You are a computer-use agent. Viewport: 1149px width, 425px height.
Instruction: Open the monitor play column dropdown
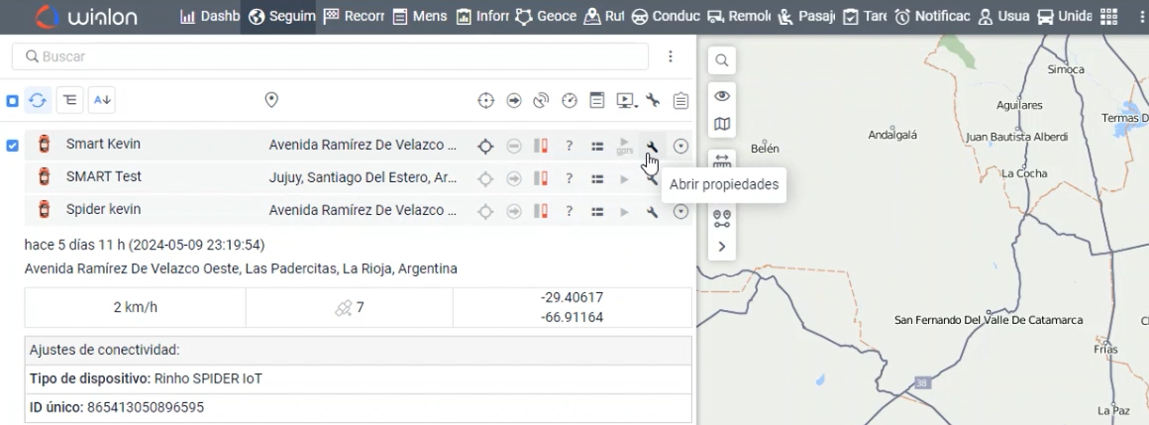(x=626, y=100)
